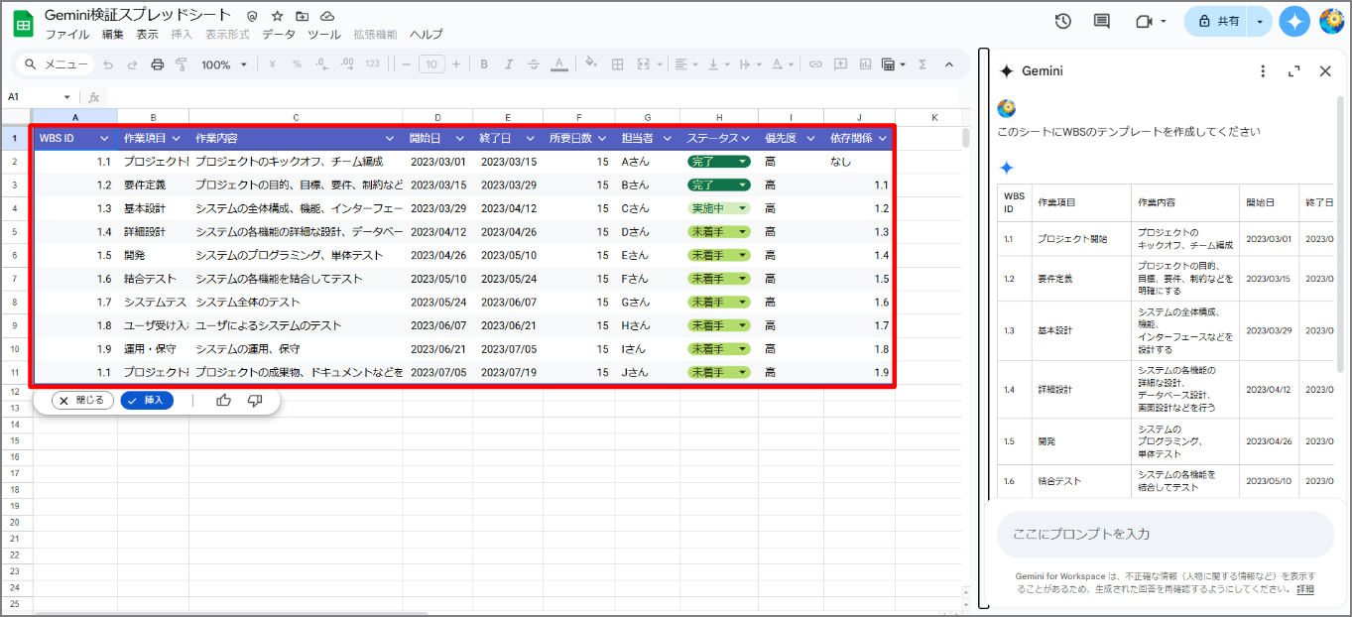Insert a comment from toolbar
The image size is (1352, 617).
coord(840,64)
